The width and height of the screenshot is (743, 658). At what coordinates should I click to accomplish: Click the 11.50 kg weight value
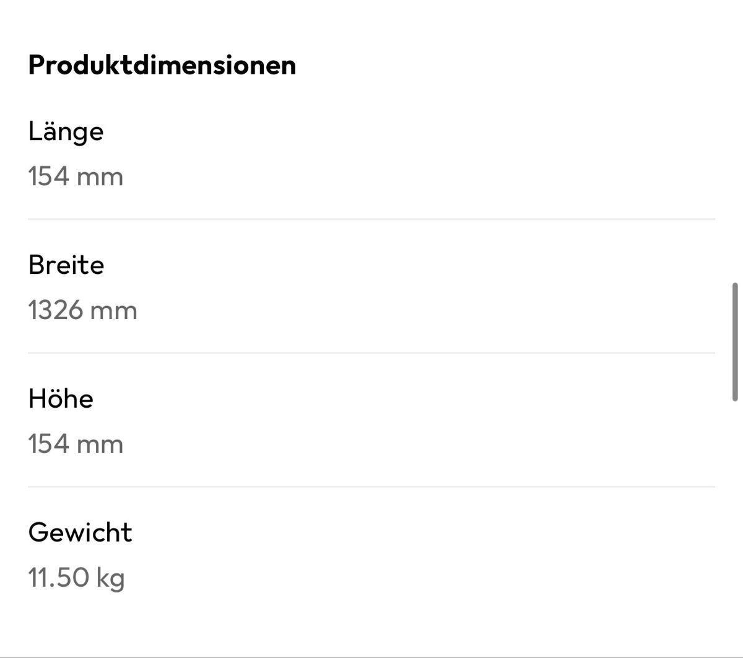[x=77, y=579]
